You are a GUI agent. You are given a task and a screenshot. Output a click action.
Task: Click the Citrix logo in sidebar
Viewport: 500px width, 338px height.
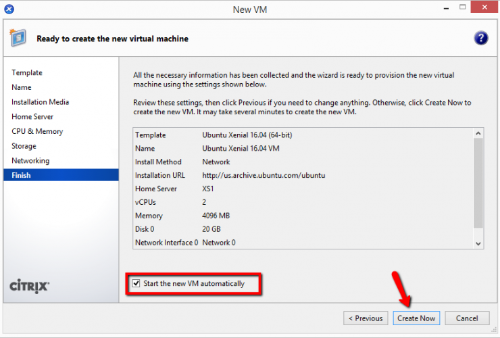(x=29, y=285)
